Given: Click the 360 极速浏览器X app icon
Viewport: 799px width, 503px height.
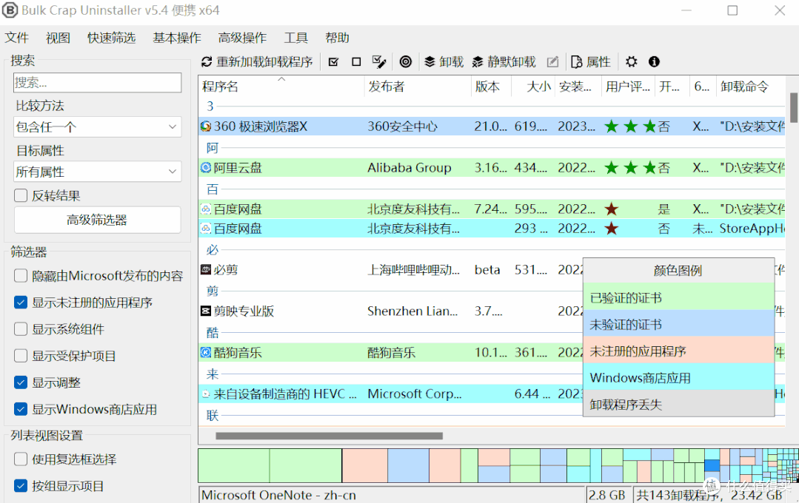Looking at the screenshot, I should click(x=206, y=126).
